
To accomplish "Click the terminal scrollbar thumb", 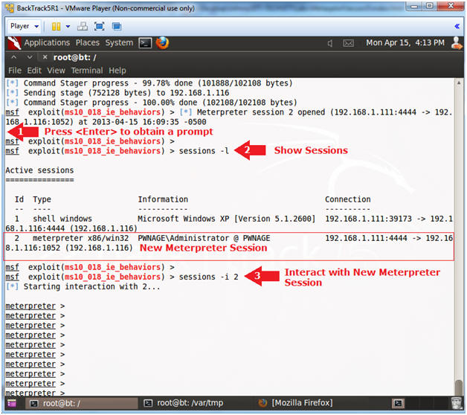I will click(459, 387).
